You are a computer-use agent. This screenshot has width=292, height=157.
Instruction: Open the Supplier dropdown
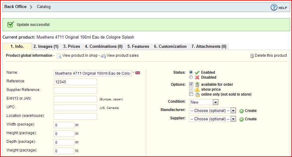tap(212, 119)
